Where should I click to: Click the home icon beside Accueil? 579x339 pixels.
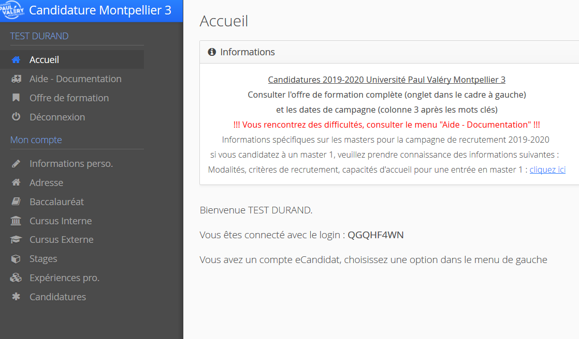16,60
